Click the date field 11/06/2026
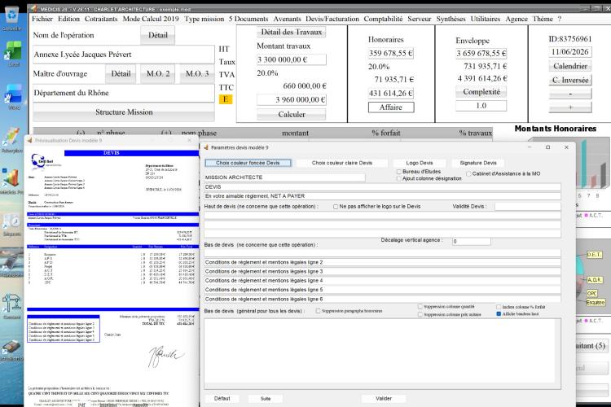The width and height of the screenshot is (611, 407). click(x=570, y=52)
